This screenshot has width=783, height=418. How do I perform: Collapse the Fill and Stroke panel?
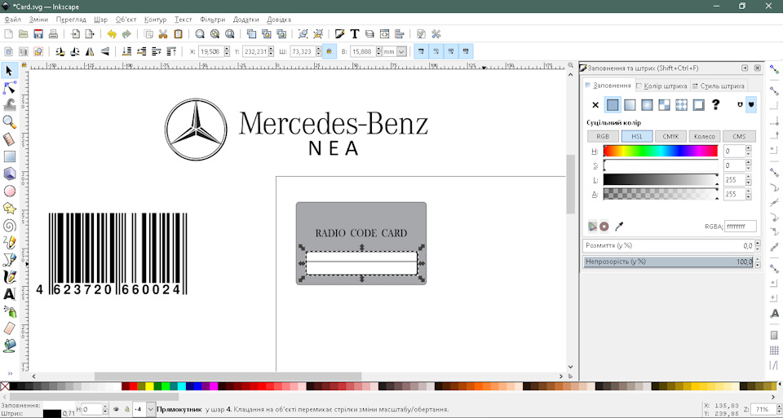click(x=745, y=68)
